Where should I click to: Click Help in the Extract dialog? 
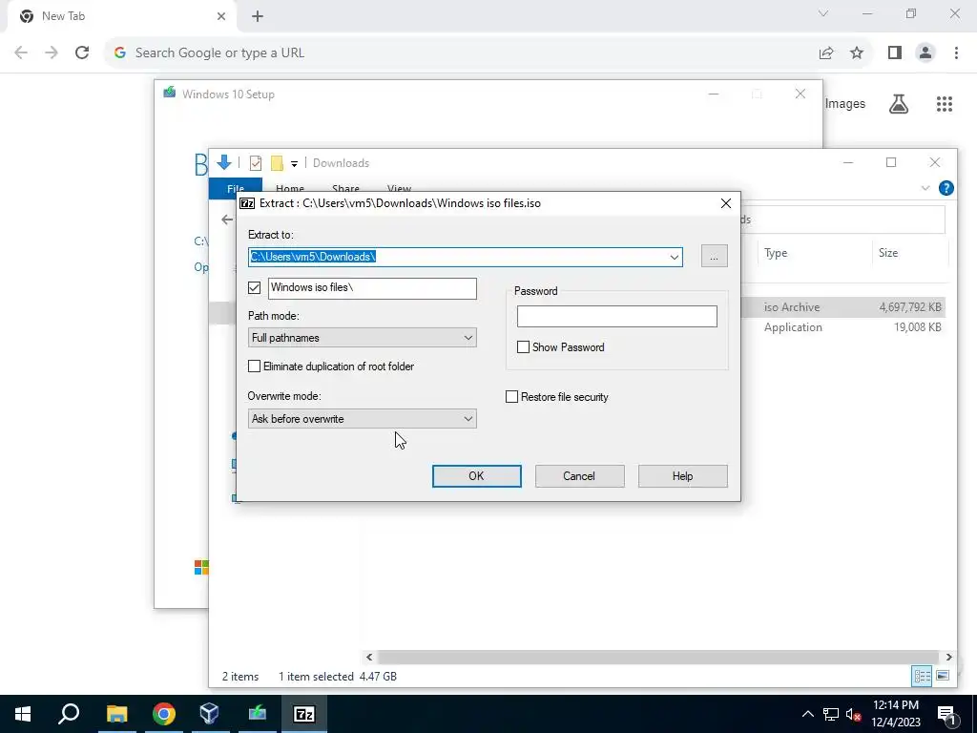tap(682, 476)
